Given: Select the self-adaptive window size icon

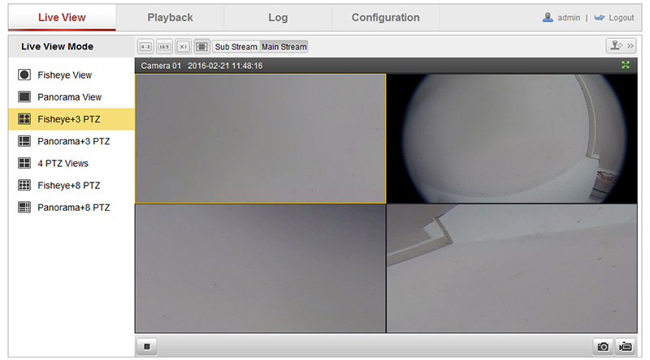Looking at the screenshot, I should (x=202, y=47).
